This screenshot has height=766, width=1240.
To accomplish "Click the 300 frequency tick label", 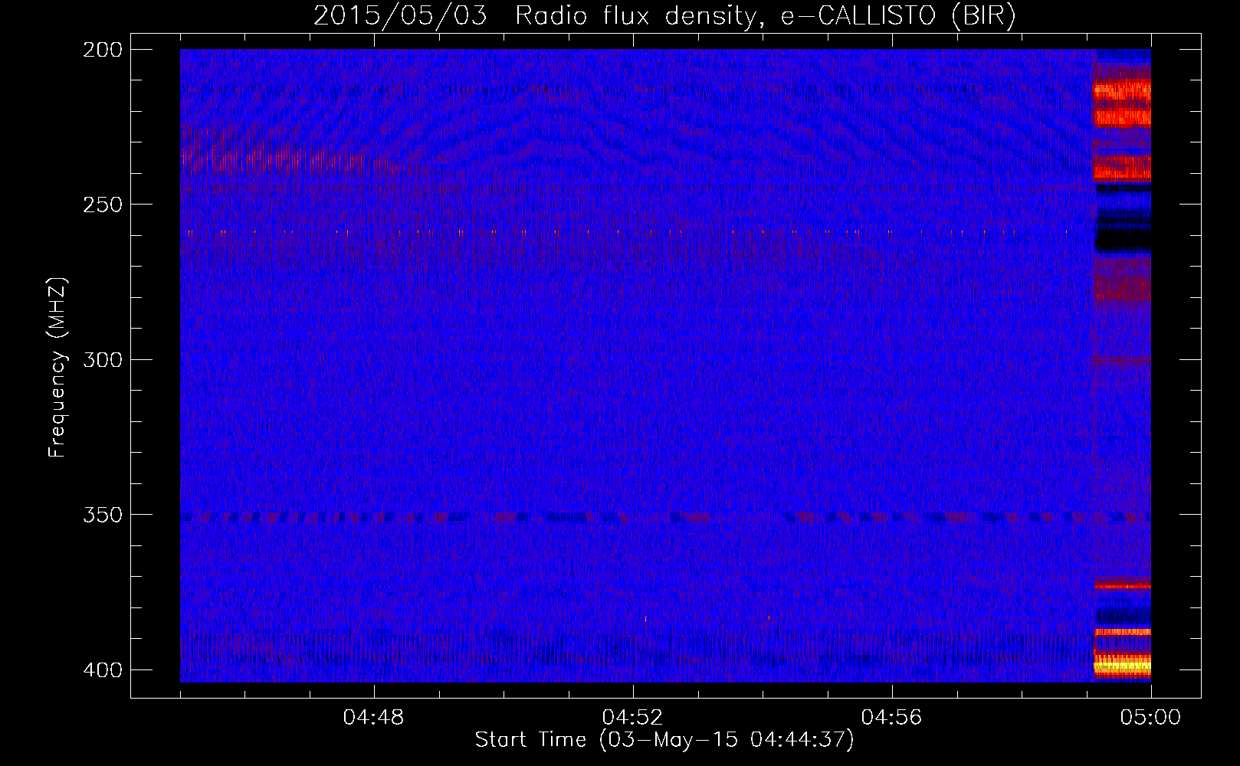I will tap(102, 360).
